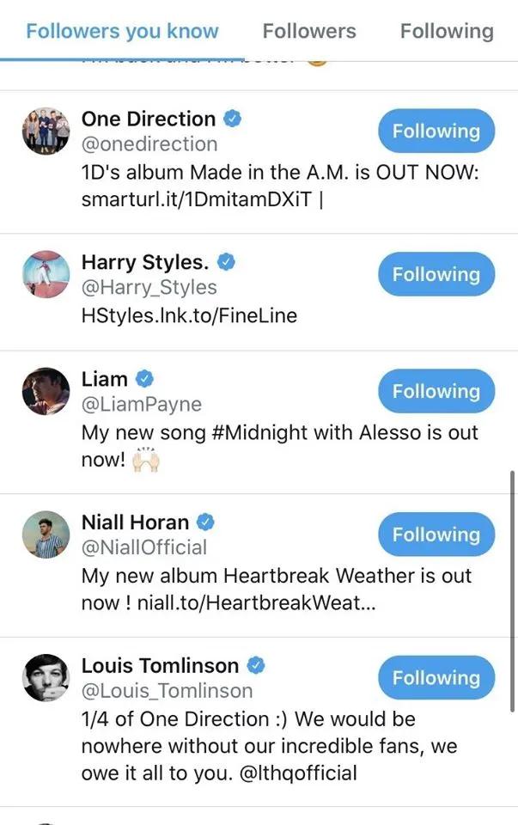Click One Direction's verified badge
The height and width of the screenshot is (825, 518).
tap(232, 119)
